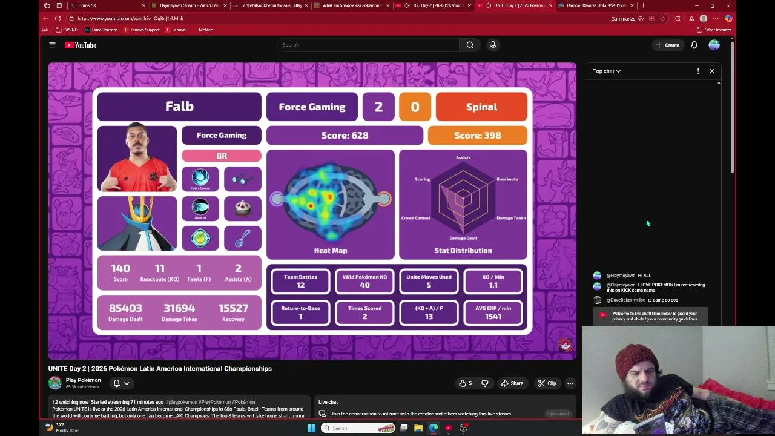
Task: Click the video title text
Action: (x=160, y=368)
